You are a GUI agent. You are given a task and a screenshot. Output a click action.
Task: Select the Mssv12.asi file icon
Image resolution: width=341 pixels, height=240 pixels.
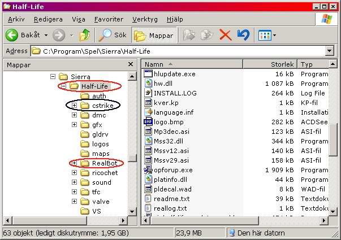(x=148, y=151)
